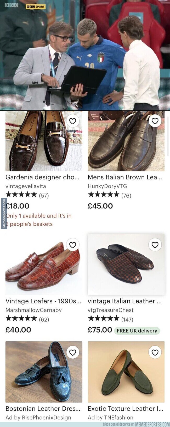Heart the Mens Italian Brown Leather loafers

coord(155,121)
